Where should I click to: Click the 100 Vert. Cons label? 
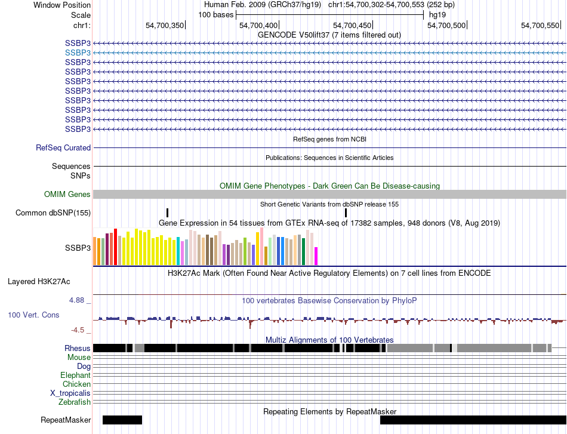[33, 315]
